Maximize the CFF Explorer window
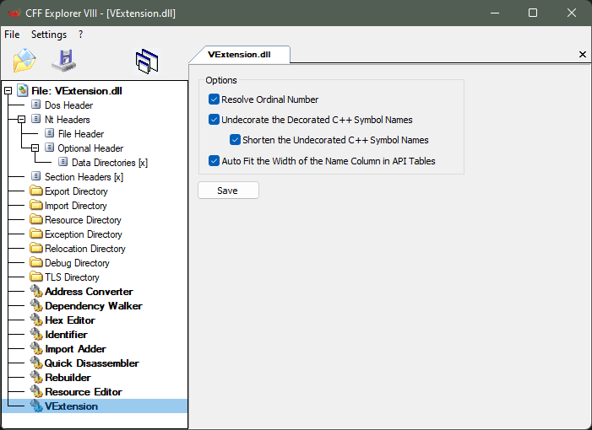Viewport: 592px width, 430px height. [x=533, y=13]
